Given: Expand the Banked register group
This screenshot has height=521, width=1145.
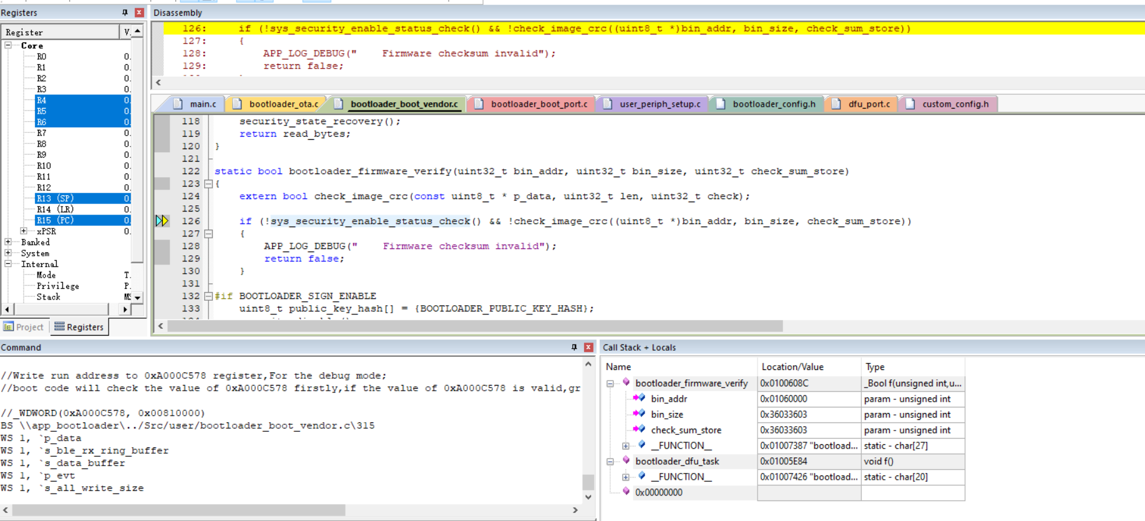Looking at the screenshot, I should tap(8, 242).
